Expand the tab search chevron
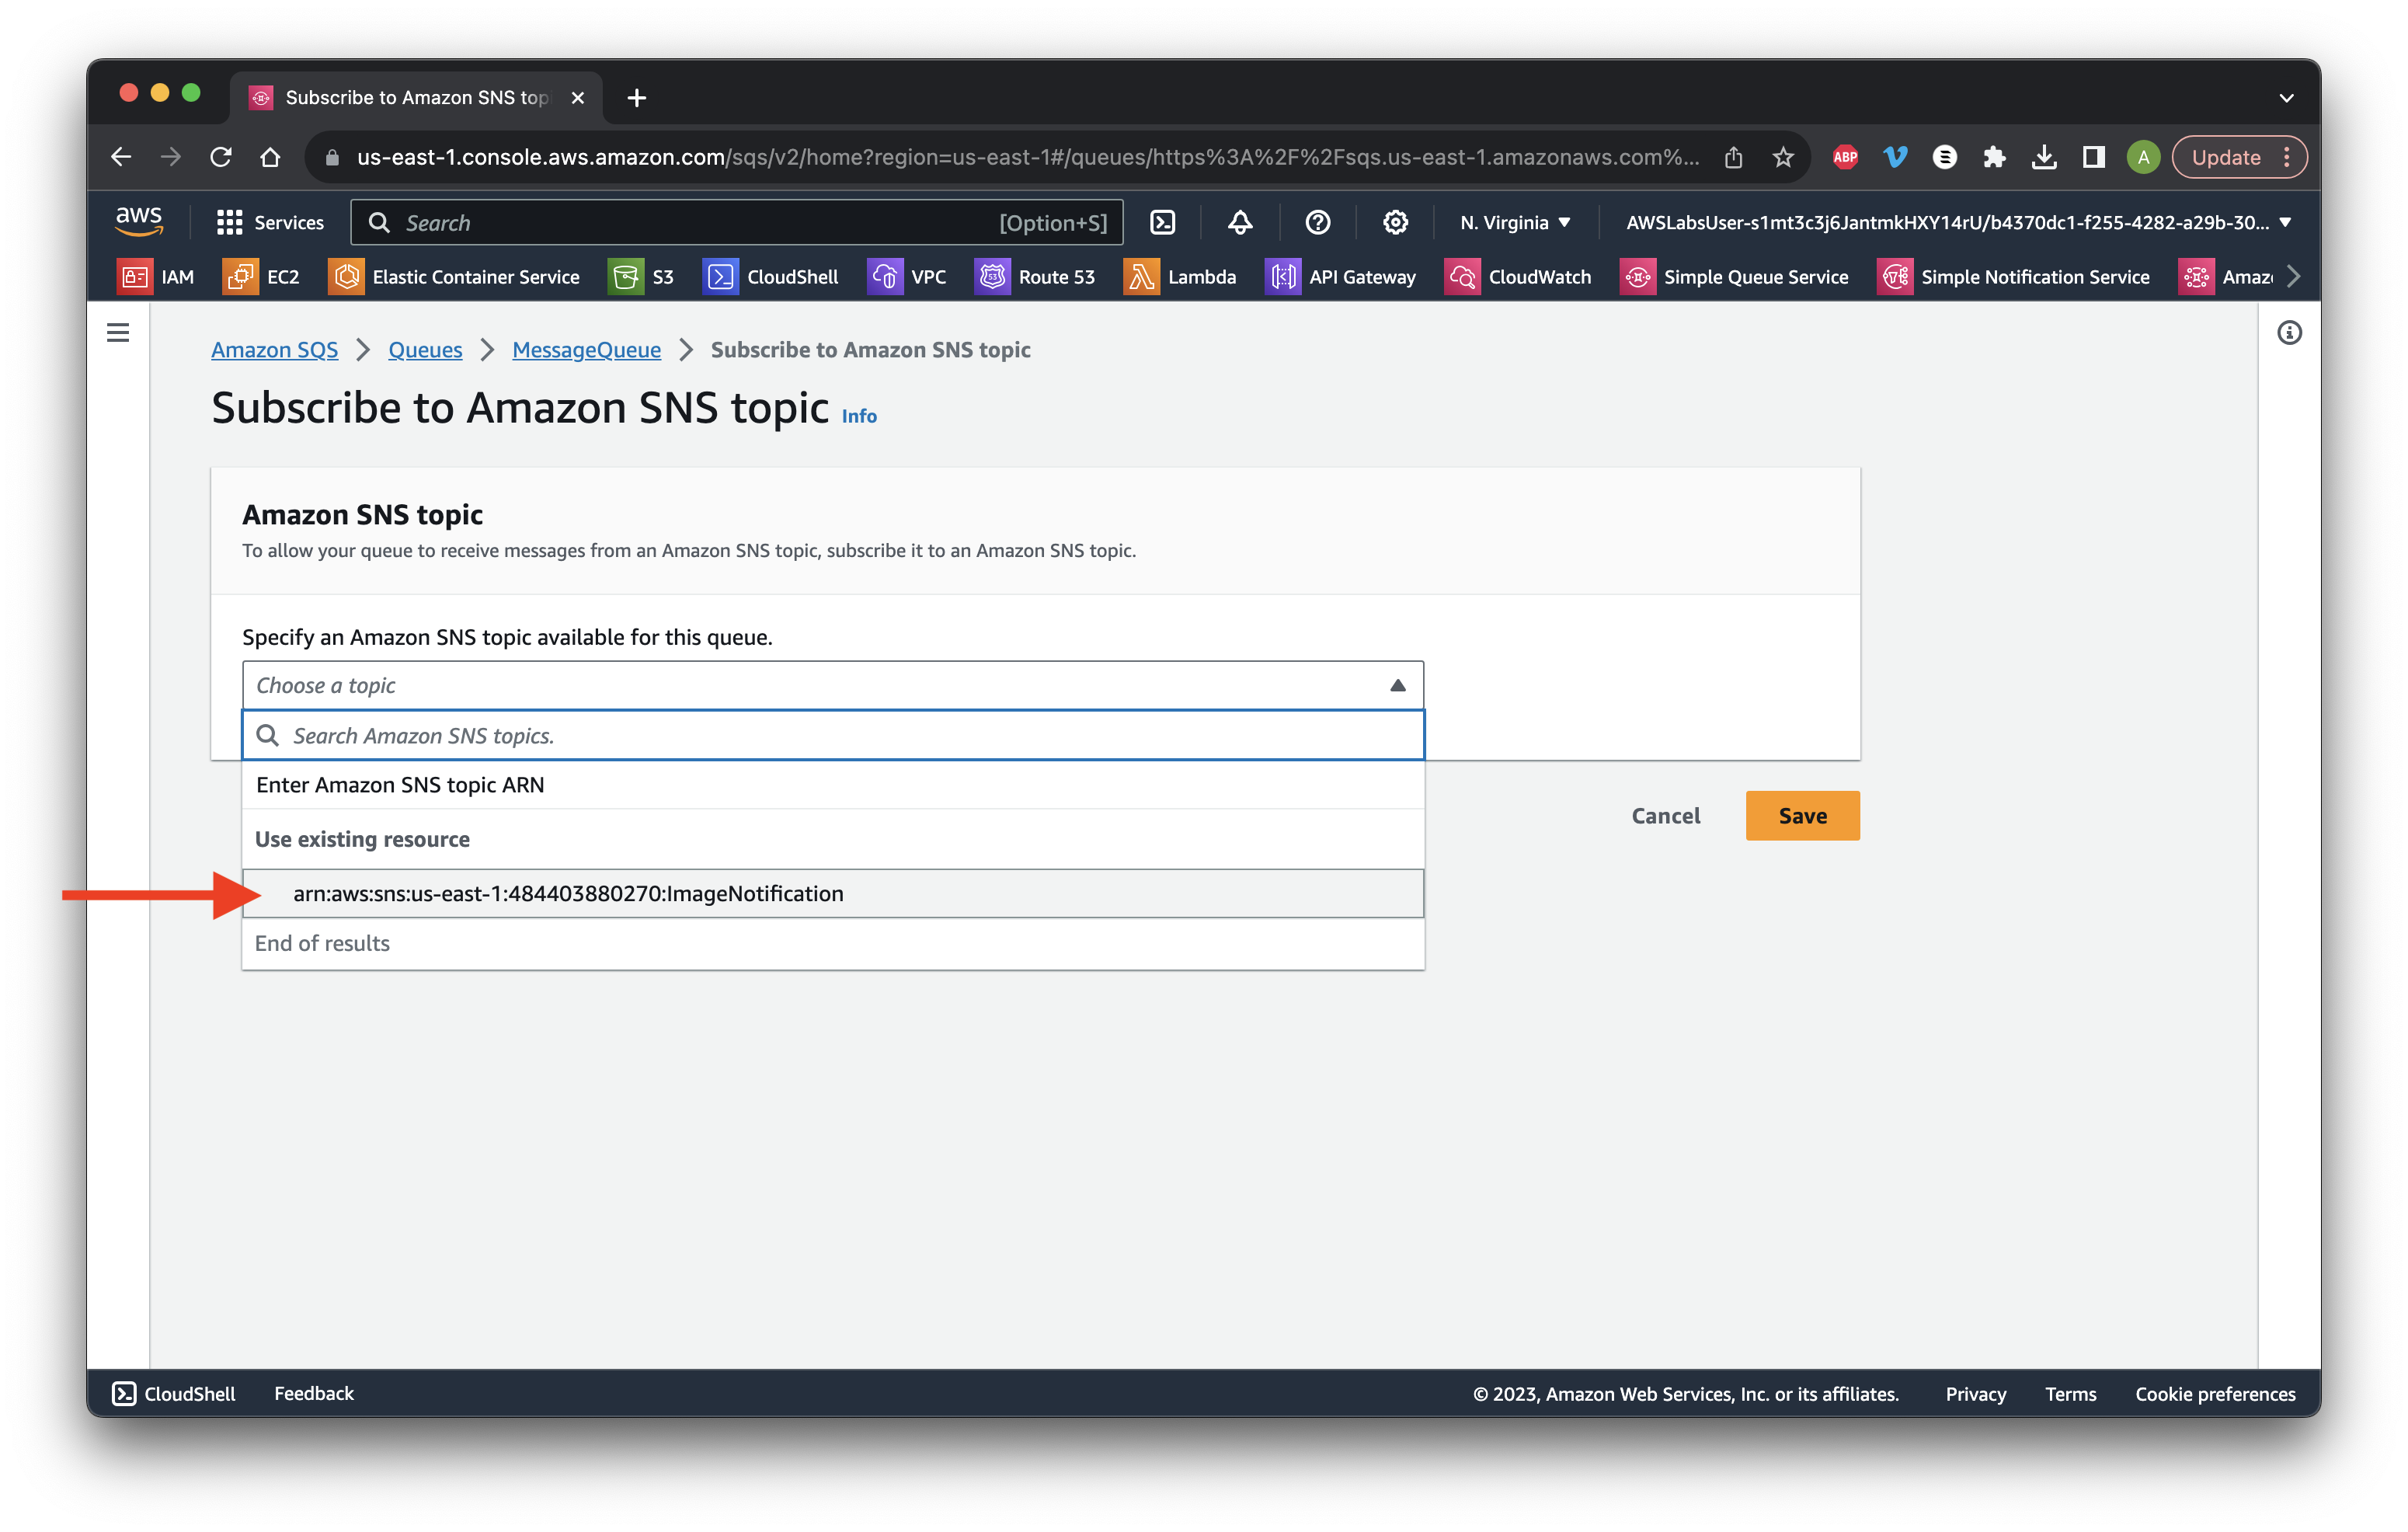The height and width of the screenshot is (1532, 2408). [x=2286, y=97]
